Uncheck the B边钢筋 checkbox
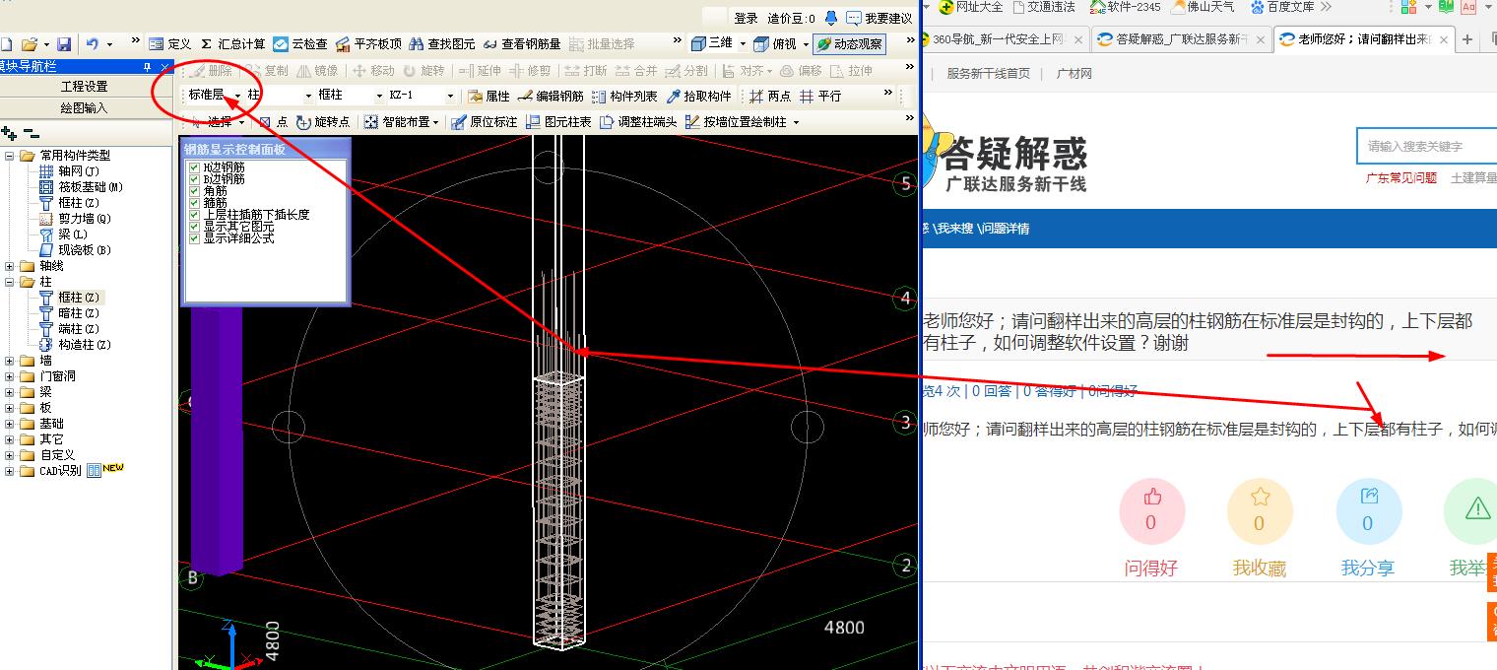 [x=194, y=180]
